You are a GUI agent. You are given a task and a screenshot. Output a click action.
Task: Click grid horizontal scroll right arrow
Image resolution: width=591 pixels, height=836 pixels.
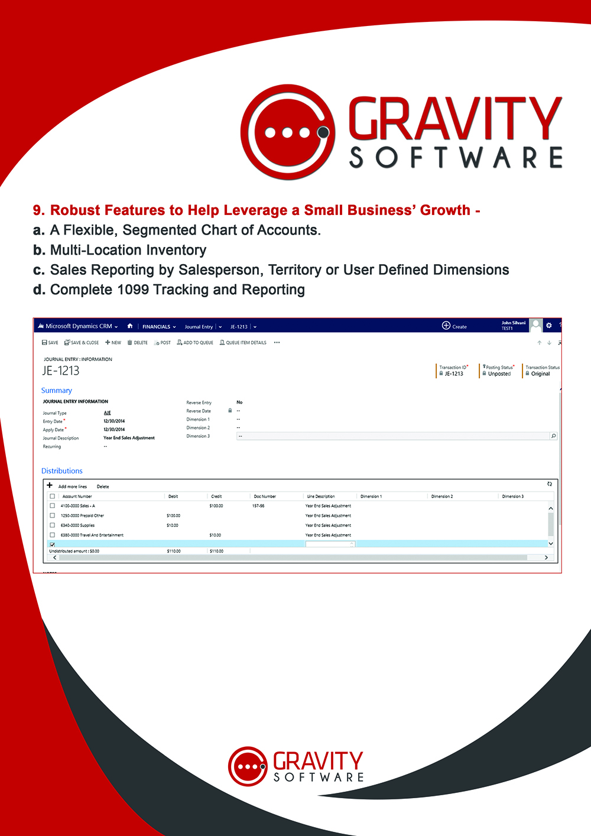tap(546, 557)
